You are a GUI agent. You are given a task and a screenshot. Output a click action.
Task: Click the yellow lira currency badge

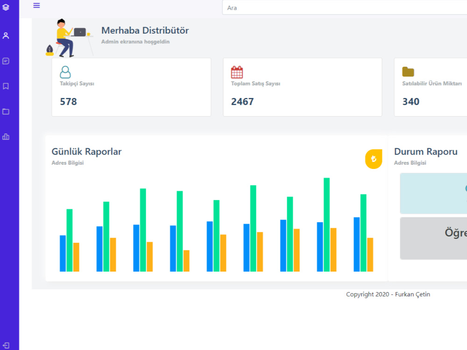tap(374, 159)
